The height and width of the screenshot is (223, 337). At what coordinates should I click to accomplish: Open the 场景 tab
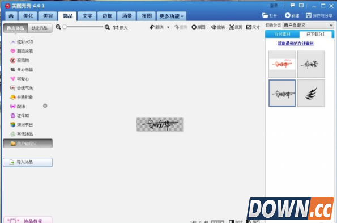pos(127,16)
